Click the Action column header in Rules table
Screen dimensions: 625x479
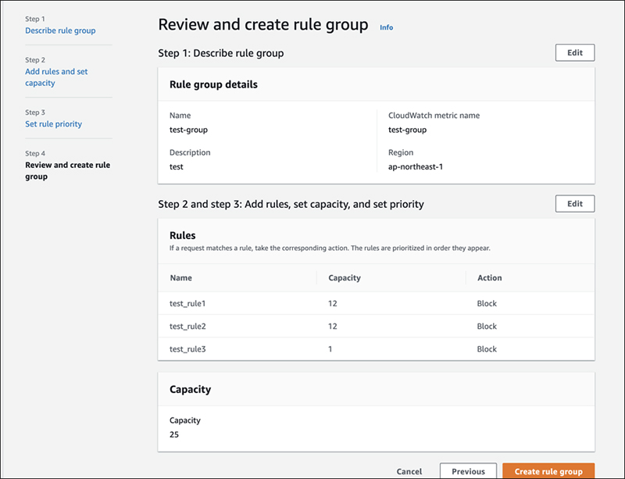(x=489, y=278)
